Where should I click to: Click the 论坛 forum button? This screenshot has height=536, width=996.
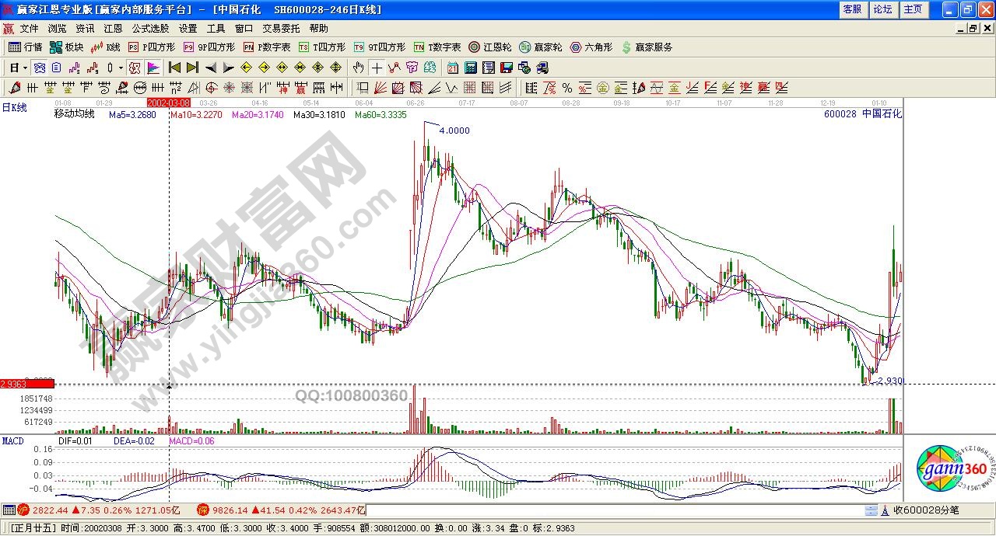882,9
